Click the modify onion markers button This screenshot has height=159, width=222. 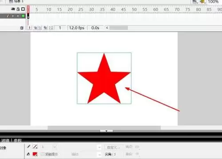(51, 28)
